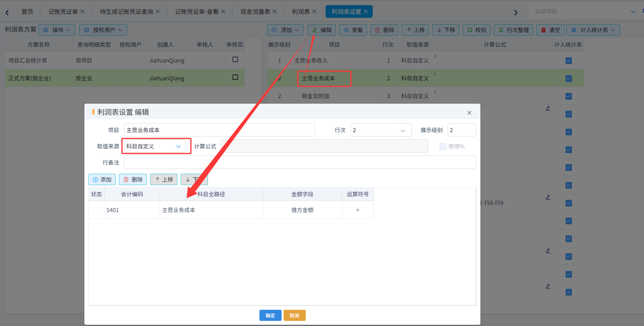This screenshot has width=644, height=326.
Task: Toggle the 使用% checkbox
Action: tap(443, 146)
